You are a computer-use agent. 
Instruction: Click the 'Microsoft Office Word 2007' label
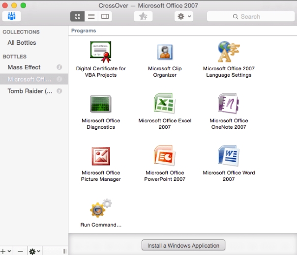pyautogui.click(x=229, y=176)
